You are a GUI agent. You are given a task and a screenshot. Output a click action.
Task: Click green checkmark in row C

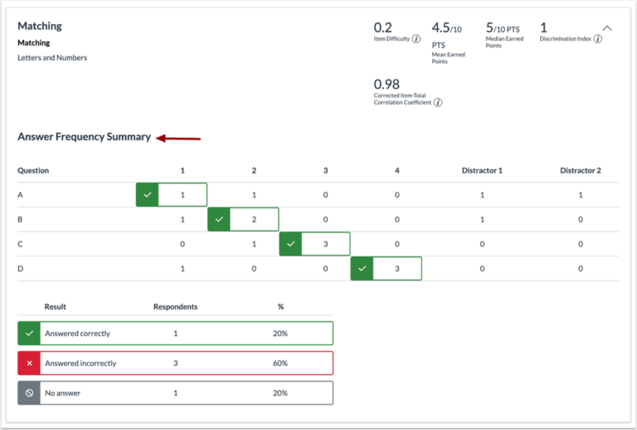(x=290, y=244)
